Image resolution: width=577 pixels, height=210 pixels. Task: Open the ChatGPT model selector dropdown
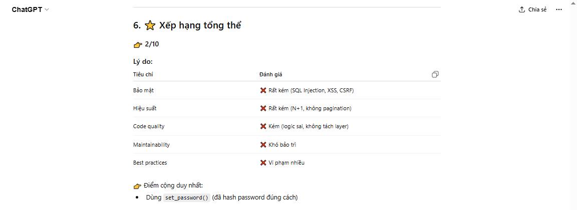click(x=31, y=9)
